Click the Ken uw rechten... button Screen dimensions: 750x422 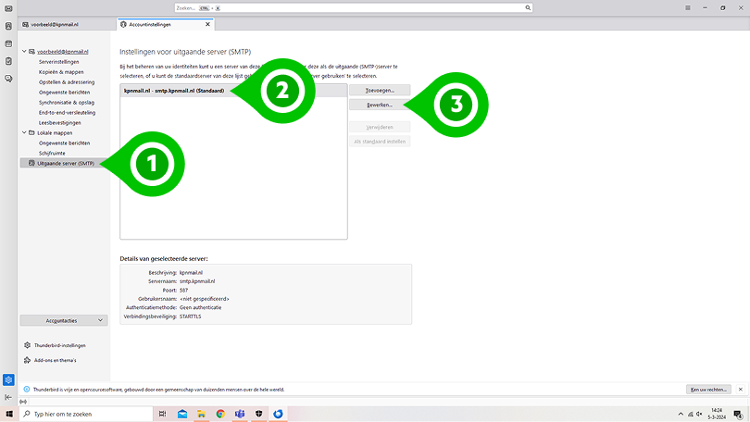point(709,390)
